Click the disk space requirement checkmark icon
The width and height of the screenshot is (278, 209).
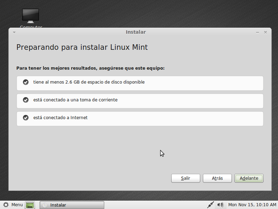pyautogui.click(x=26, y=82)
